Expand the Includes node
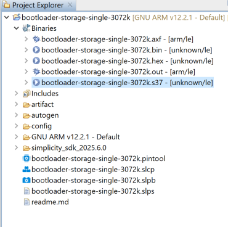Screen dimensions: 228x227 17,93
